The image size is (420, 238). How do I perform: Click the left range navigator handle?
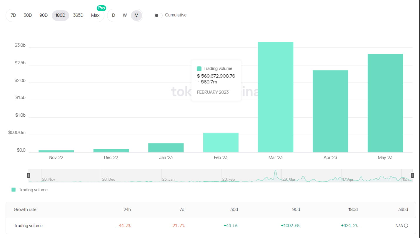pos(29,175)
